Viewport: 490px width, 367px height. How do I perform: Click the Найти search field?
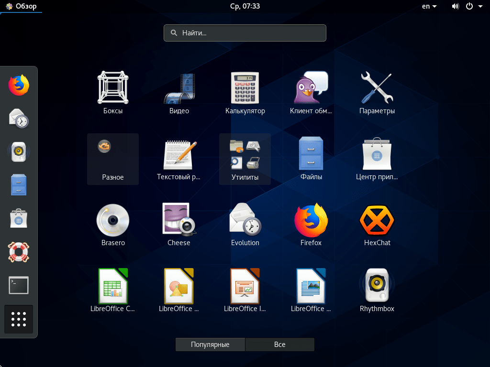(x=245, y=32)
